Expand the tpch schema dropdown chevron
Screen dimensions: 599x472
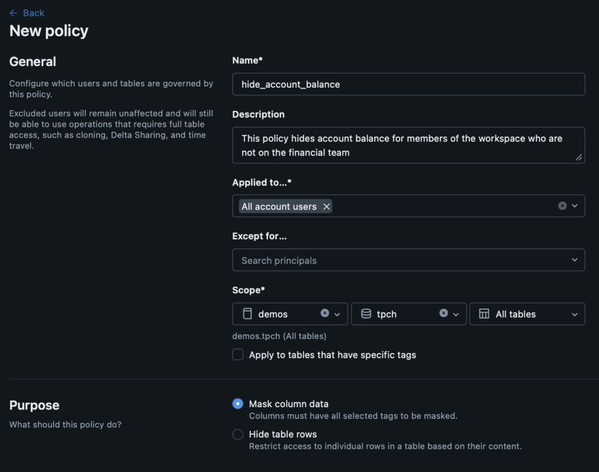(456, 314)
